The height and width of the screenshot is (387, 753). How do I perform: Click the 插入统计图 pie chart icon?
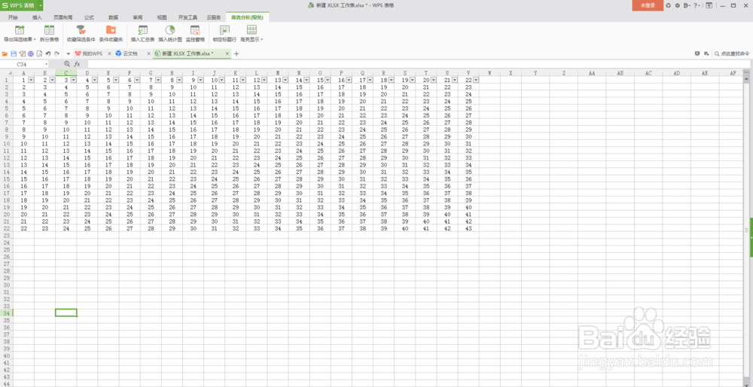(170, 30)
